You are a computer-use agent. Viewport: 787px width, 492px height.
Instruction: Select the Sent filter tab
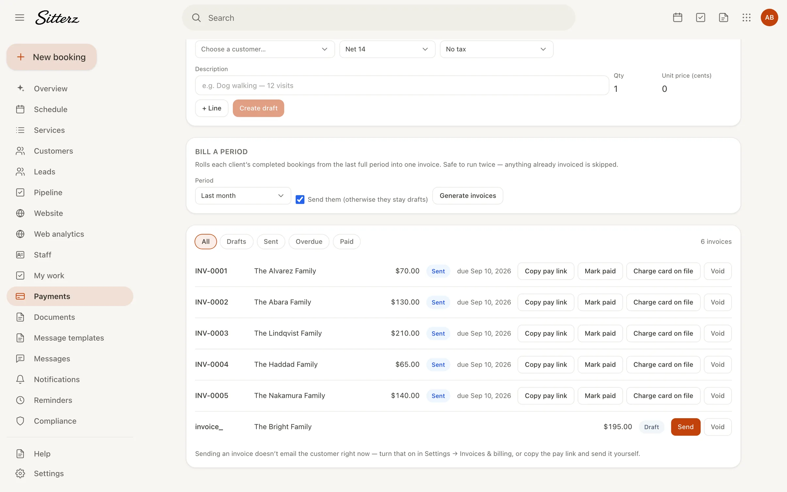point(271,242)
